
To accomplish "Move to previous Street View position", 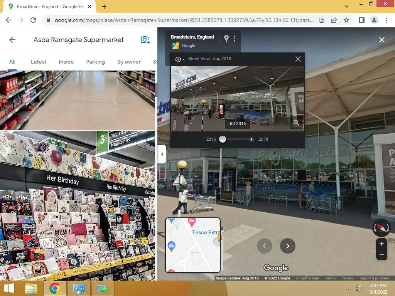I will [x=265, y=246].
